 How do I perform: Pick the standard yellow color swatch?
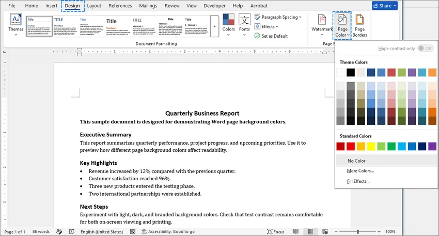click(371, 147)
